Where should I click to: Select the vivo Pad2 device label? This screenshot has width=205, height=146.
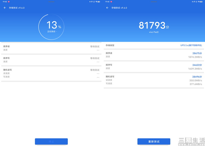154,32
